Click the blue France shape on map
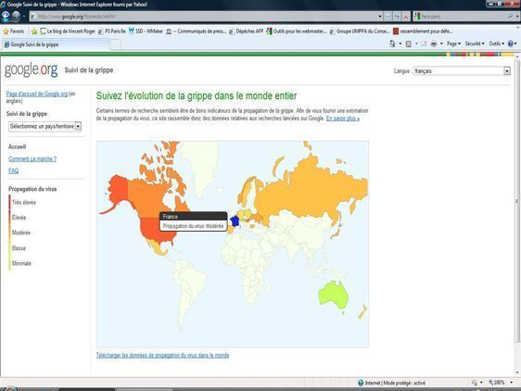This screenshot has width=521, height=391. (x=235, y=221)
